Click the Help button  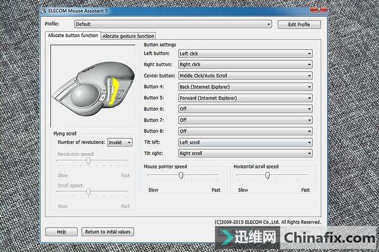tap(62, 232)
